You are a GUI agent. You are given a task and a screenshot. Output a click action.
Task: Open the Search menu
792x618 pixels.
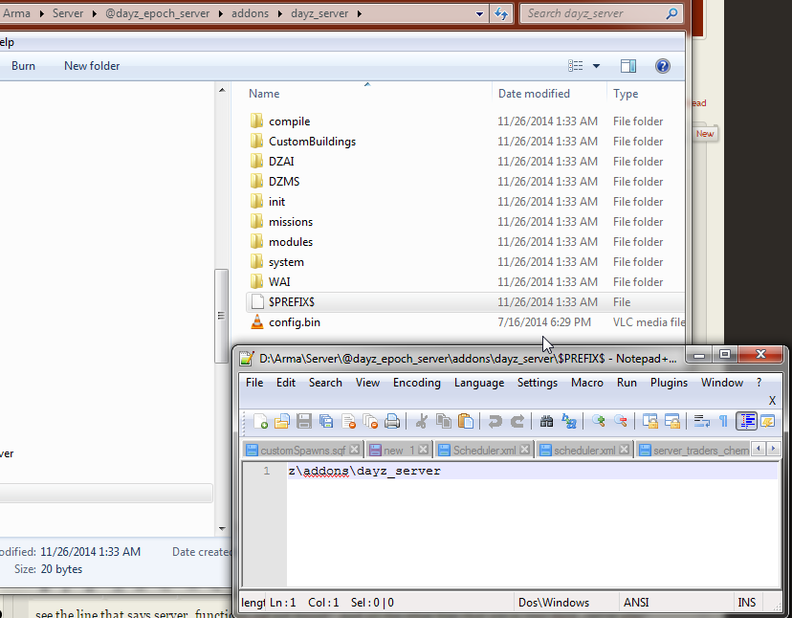click(x=325, y=383)
